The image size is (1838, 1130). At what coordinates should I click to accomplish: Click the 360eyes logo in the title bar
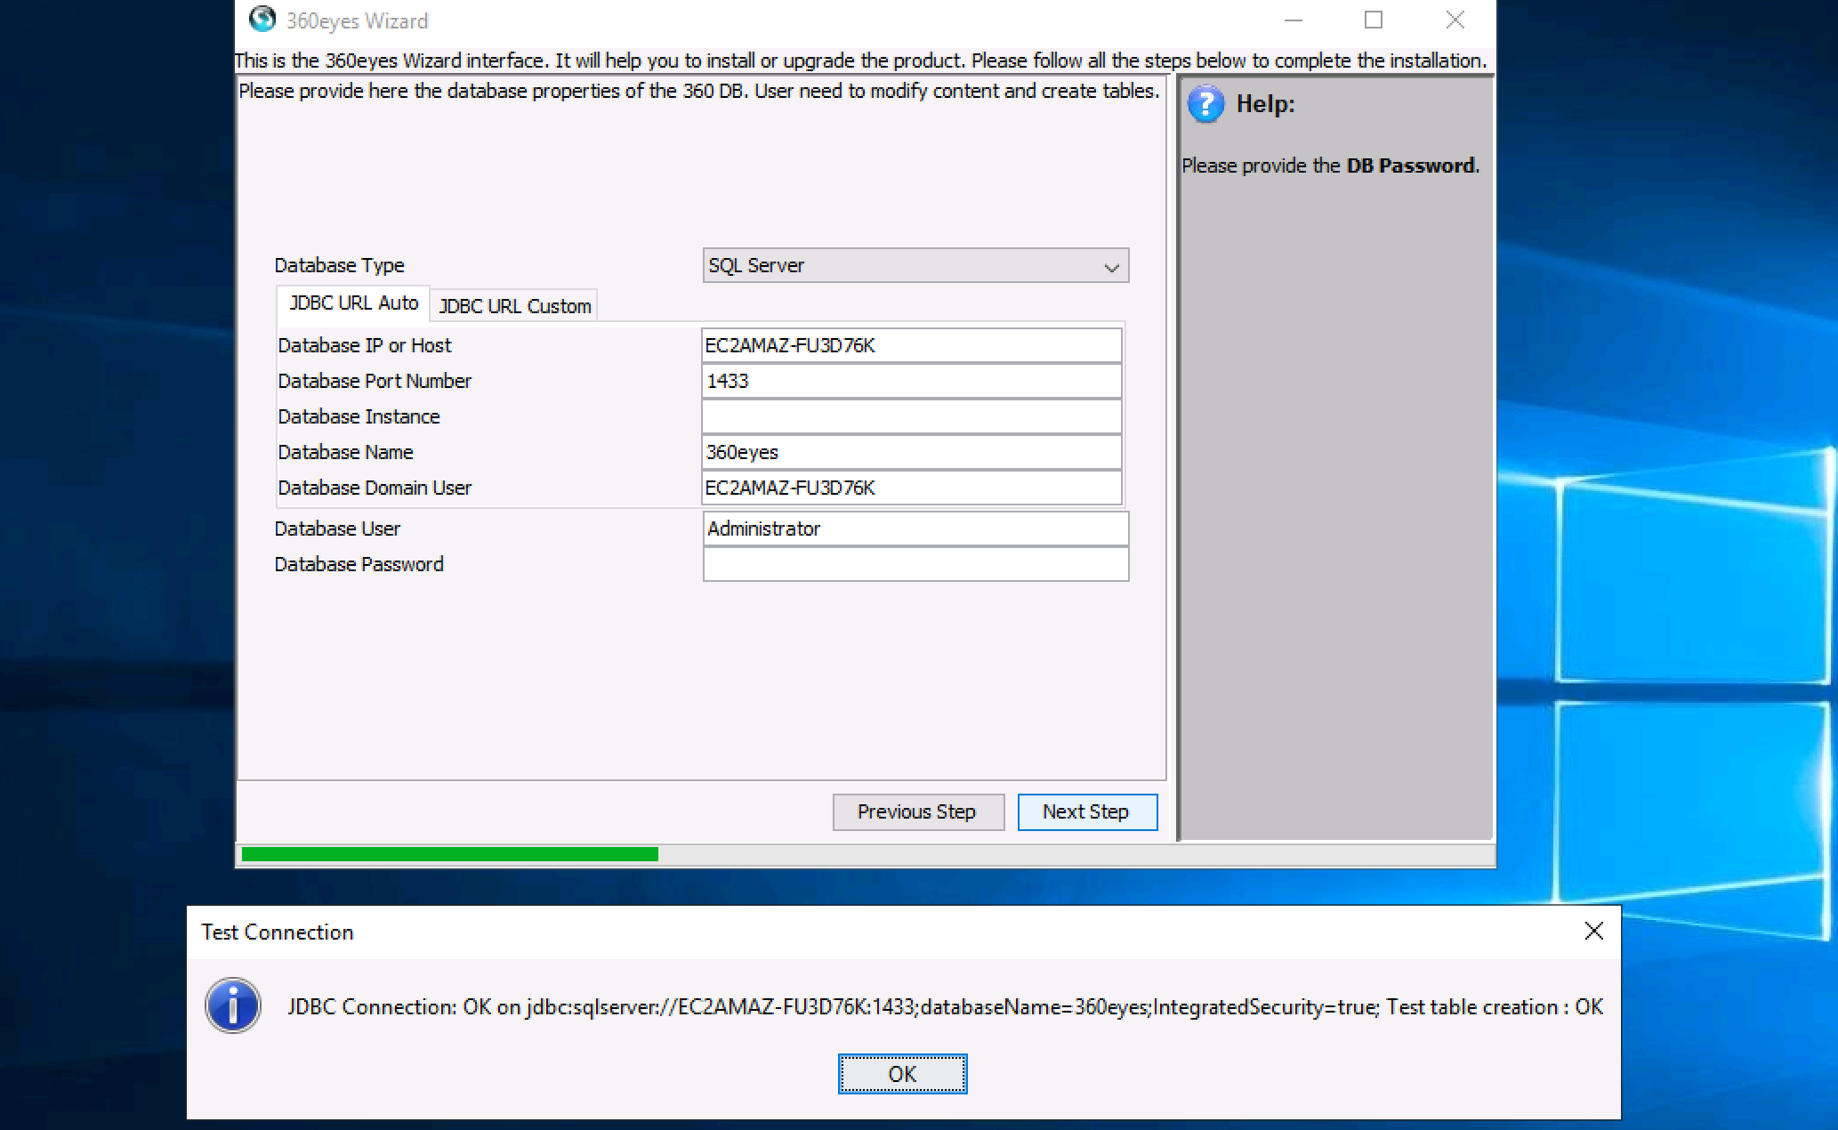pos(262,20)
